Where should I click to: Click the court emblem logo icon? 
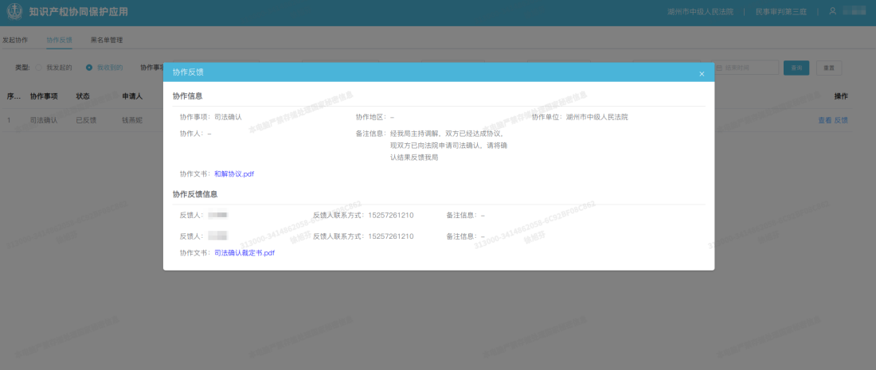15,12
